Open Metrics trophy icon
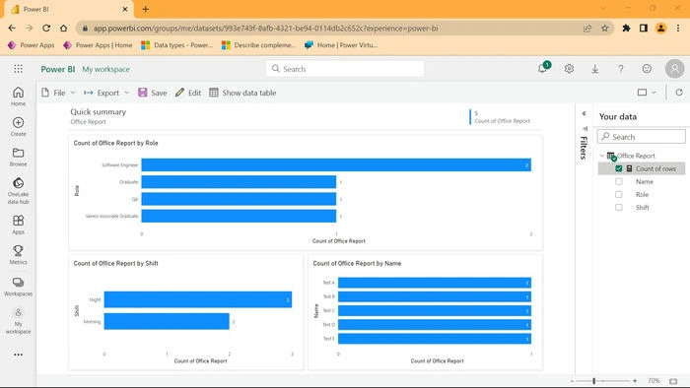 (x=18, y=254)
